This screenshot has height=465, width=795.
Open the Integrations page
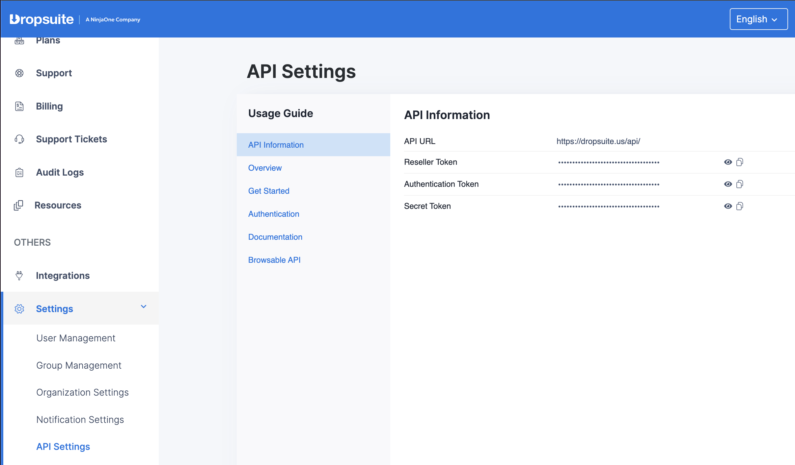[x=63, y=276]
